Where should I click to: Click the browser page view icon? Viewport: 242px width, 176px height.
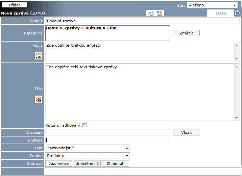point(159,13)
